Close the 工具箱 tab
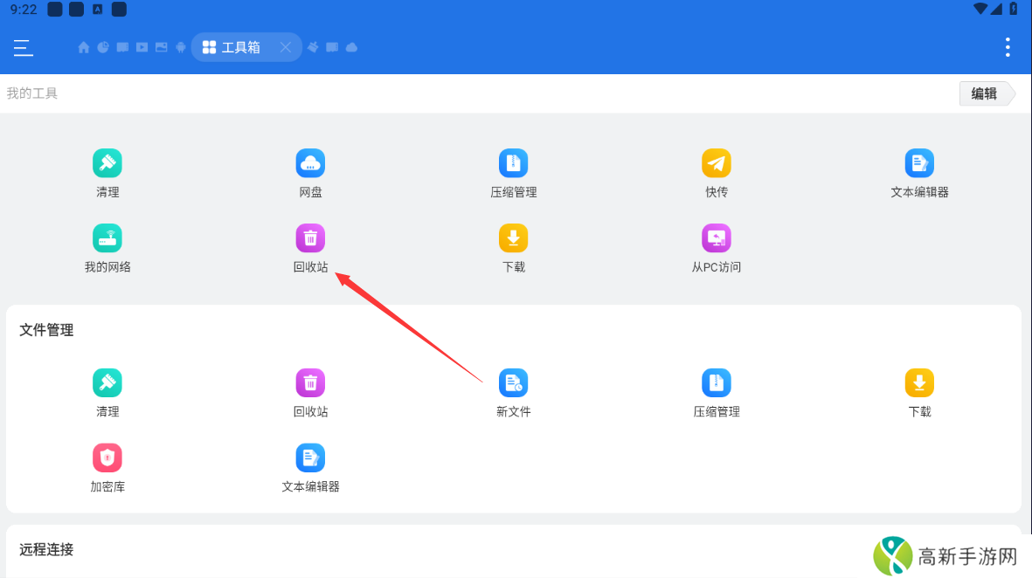The height and width of the screenshot is (578, 1032). 286,48
